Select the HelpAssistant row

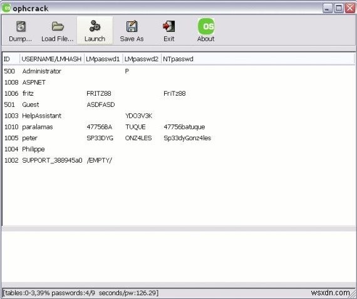178,116
